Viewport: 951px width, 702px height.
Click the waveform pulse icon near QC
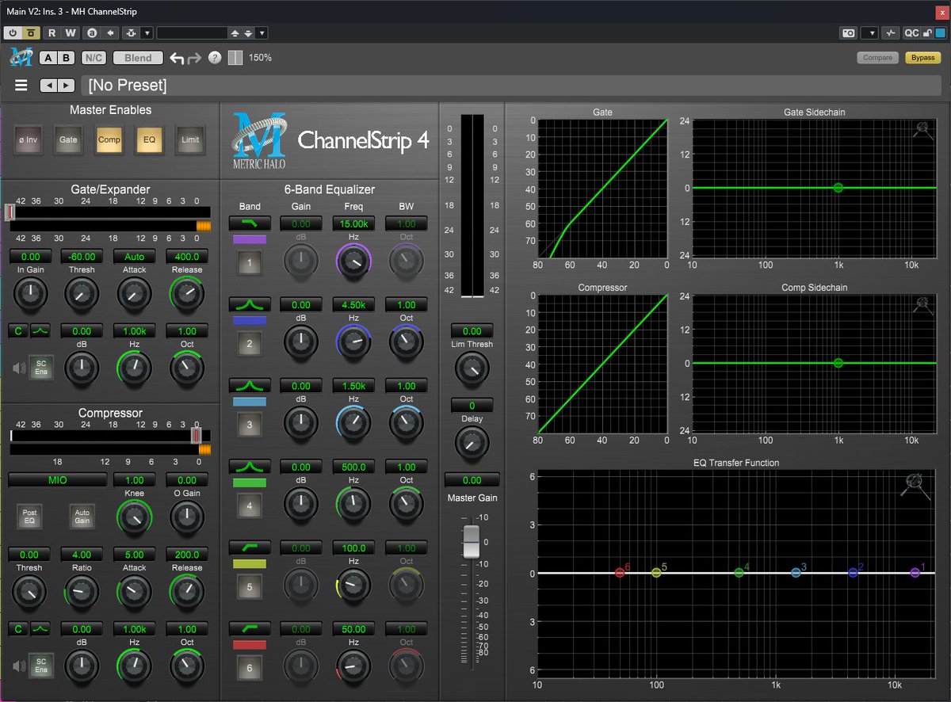pos(891,32)
